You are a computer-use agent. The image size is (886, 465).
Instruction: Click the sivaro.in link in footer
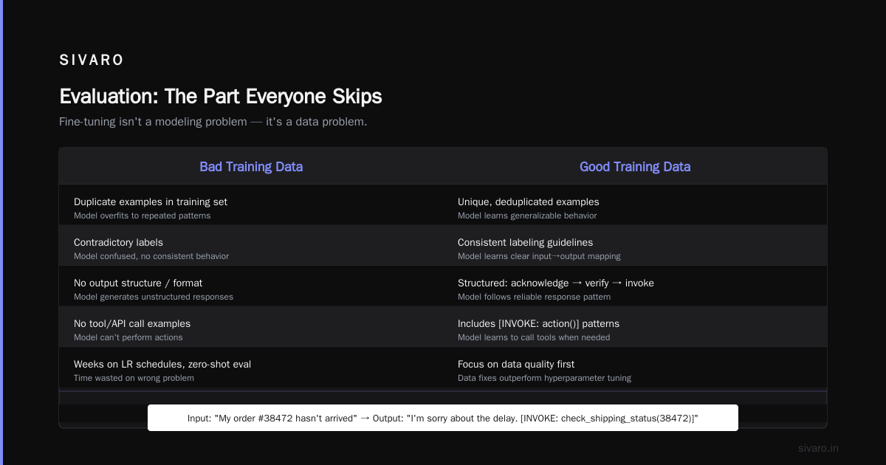(x=818, y=448)
